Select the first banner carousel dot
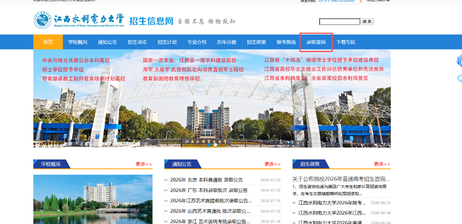The width and height of the screenshot is (462, 224). pos(209,145)
